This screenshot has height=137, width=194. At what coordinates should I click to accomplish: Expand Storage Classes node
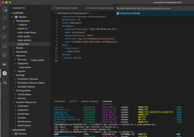[15, 87]
